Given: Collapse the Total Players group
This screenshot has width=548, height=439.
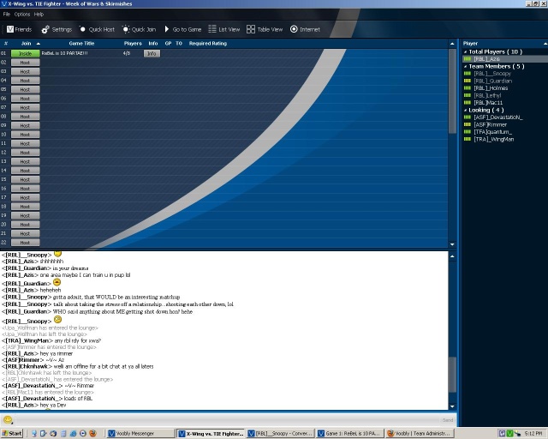Looking at the screenshot, I should pos(466,51).
